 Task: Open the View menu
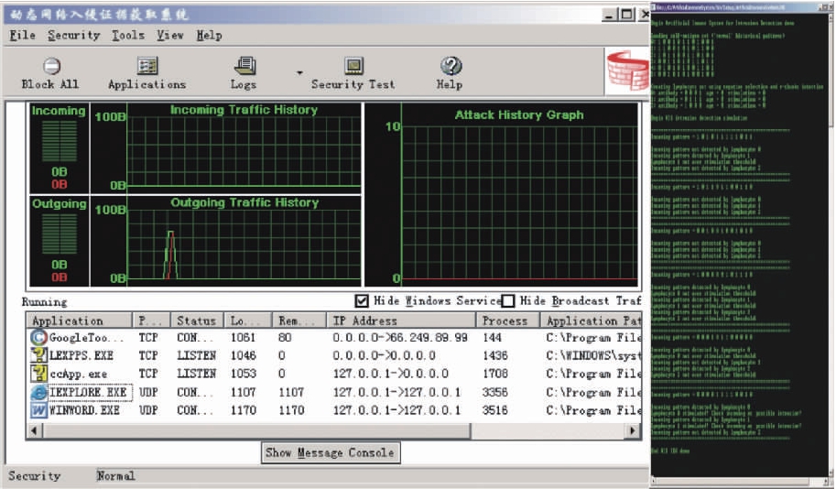click(x=169, y=36)
